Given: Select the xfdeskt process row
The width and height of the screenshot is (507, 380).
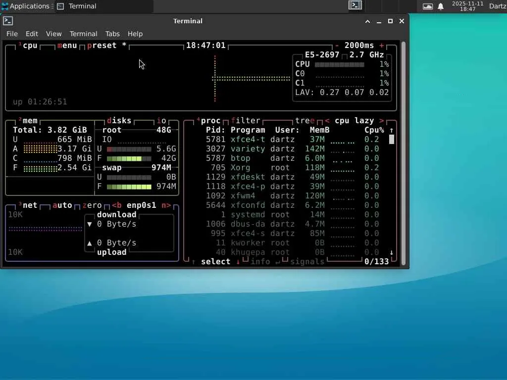Looking at the screenshot, I should pos(289,177).
